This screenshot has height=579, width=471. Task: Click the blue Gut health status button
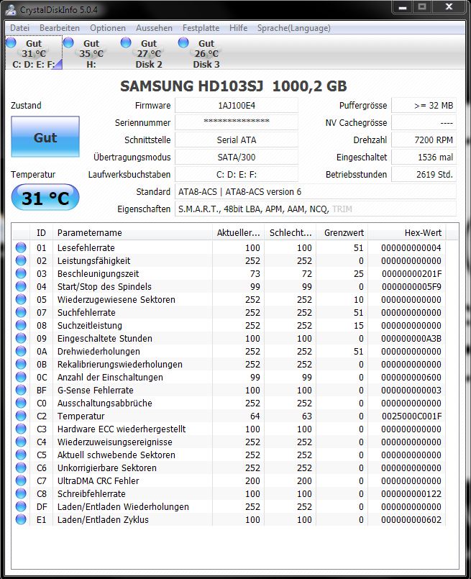pos(45,137)
